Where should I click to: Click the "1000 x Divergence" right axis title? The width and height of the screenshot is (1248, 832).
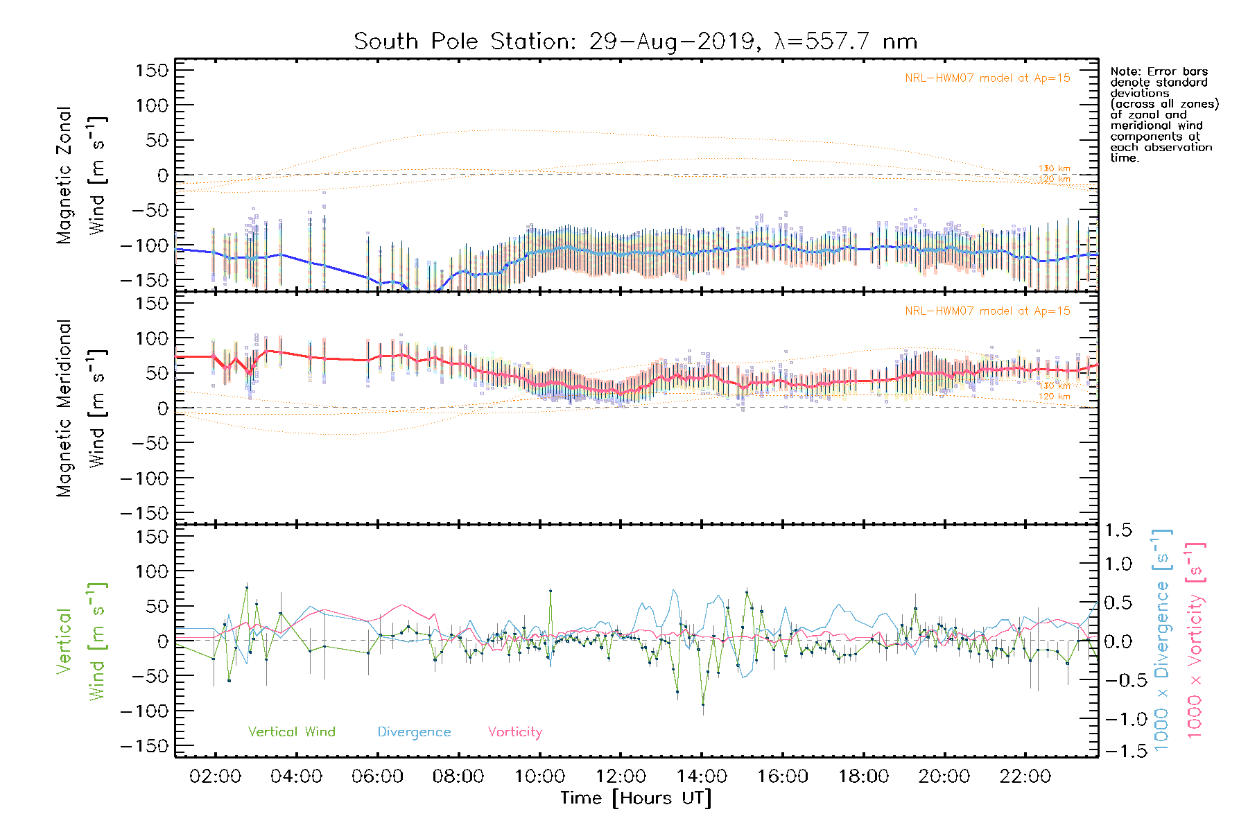pyautogui.click(x=1162, y=641)
